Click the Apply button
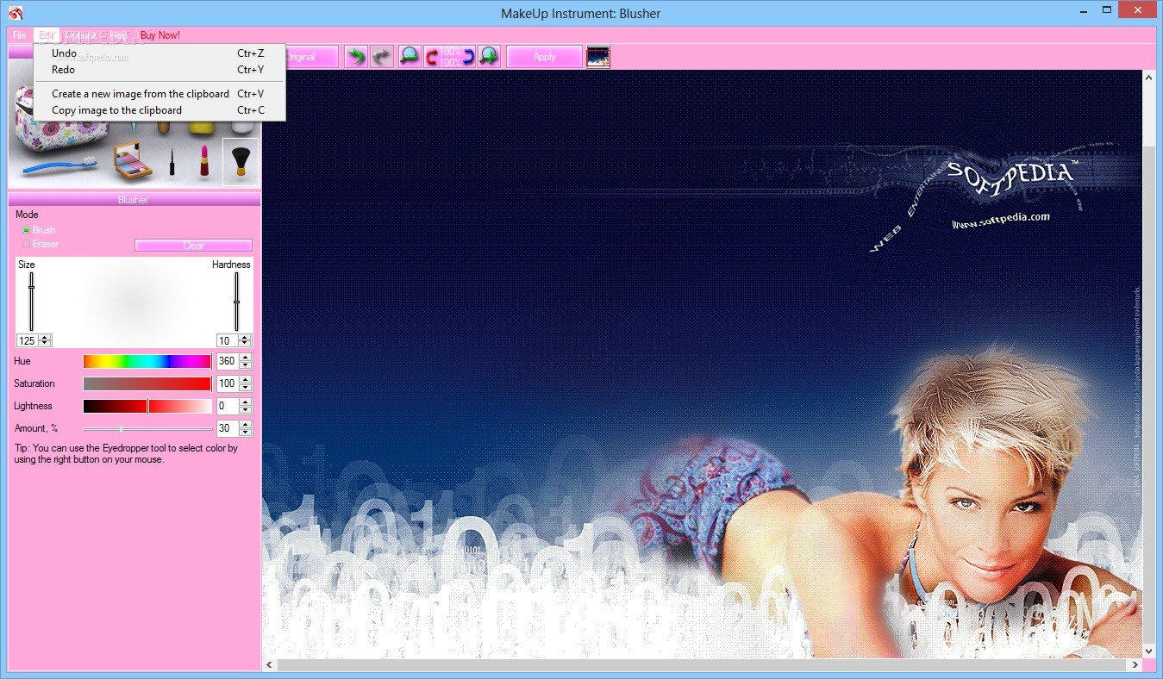Image resolution: width=1163 pixels, height=679 pixels. (544, 57)
